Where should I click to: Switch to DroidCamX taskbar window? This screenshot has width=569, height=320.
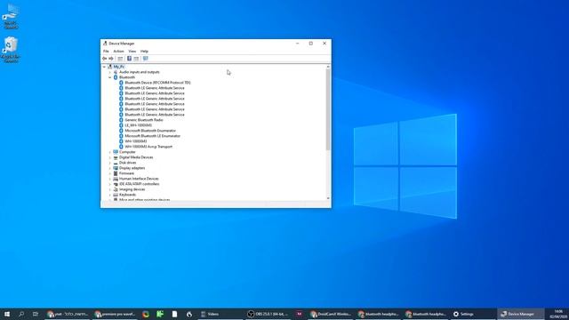tap(331, 314)
